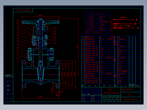
Task: Click the φ125 bore diameter dimension
Action: (x=62, y=74)
